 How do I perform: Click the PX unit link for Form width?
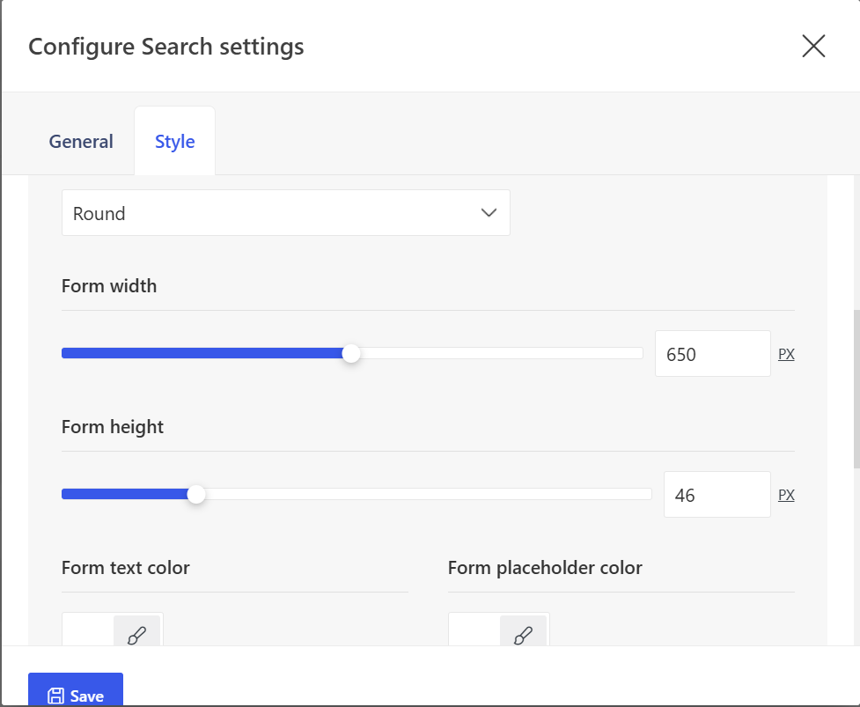(786, 354)
